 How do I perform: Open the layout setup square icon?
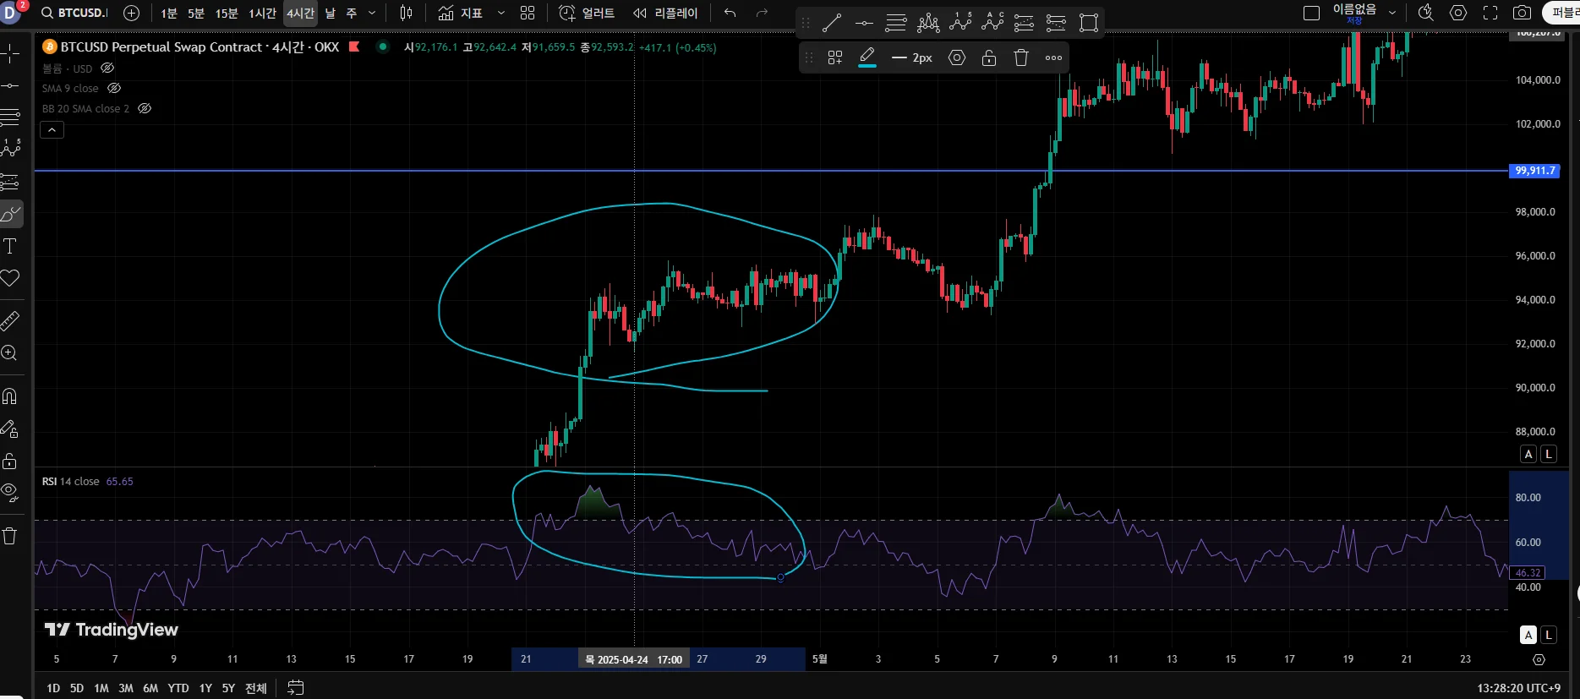tap(1311, 13)
